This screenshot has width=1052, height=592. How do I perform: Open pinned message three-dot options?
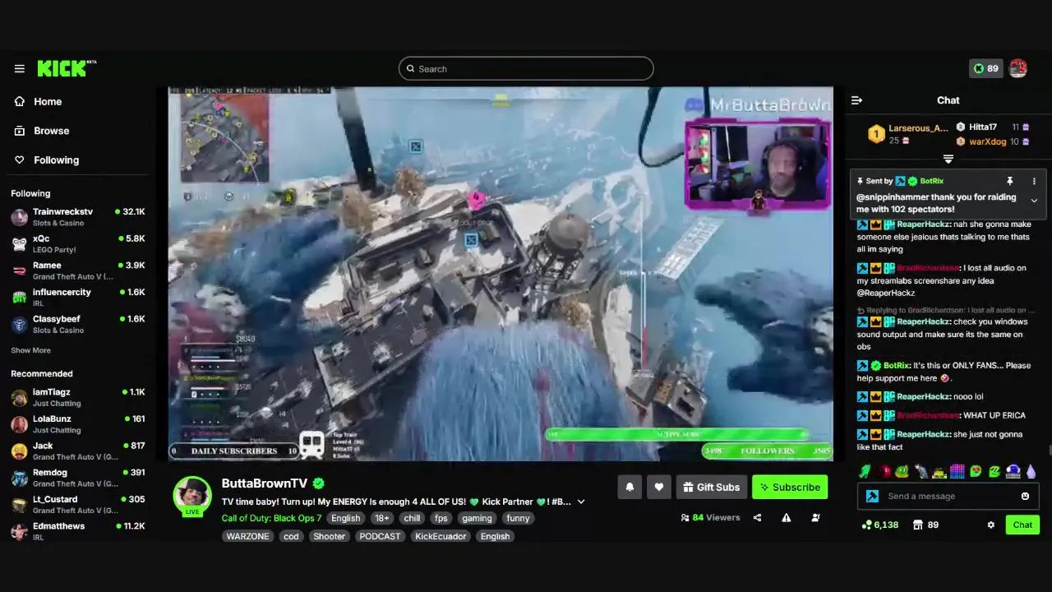click(x=1034, y=181)
